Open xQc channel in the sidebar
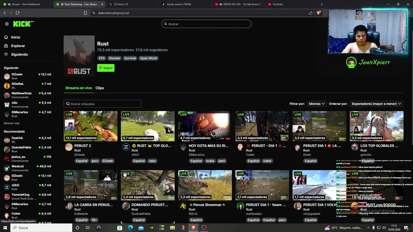The image size is (413, 232). point(27,105)
